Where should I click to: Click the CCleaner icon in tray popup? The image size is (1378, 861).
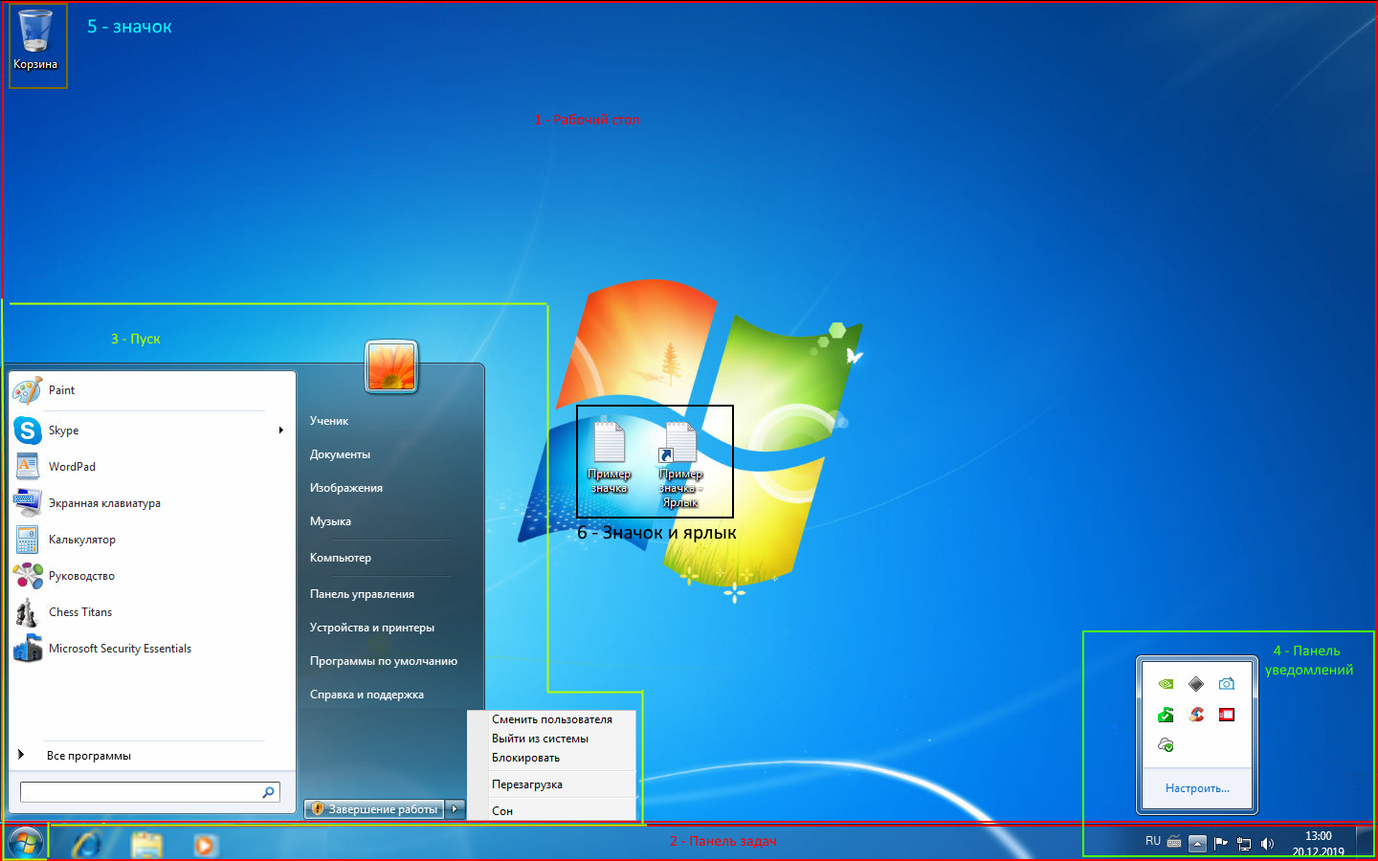pos(1196,715)
